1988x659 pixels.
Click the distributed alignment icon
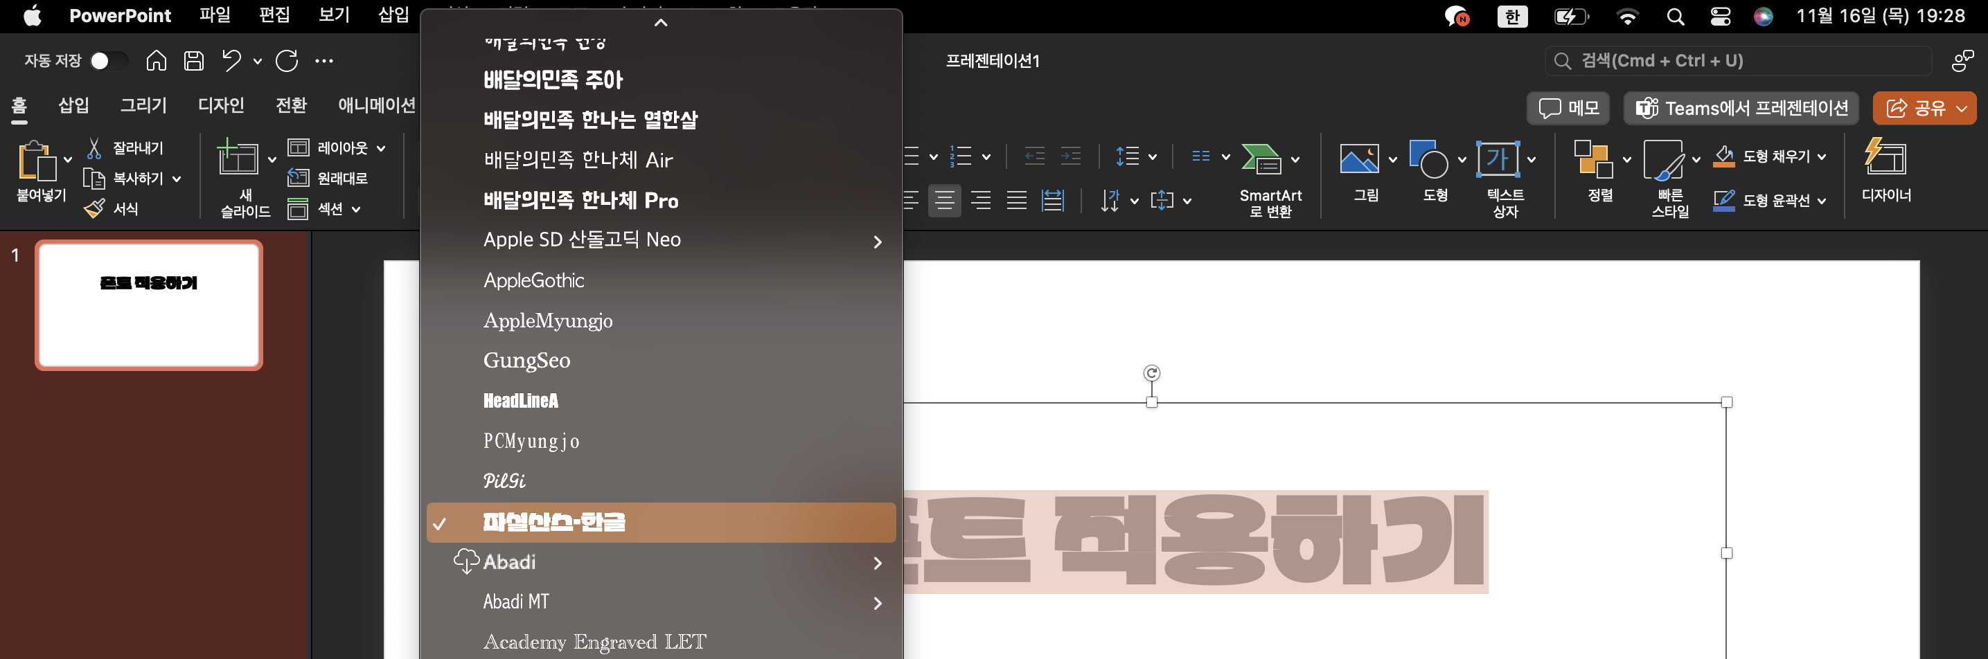click(x=1053, y=201)
